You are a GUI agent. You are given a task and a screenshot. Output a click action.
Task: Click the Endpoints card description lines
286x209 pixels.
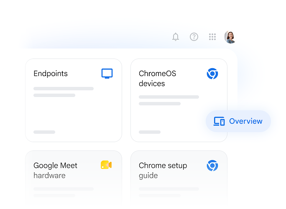coord(64,92)
